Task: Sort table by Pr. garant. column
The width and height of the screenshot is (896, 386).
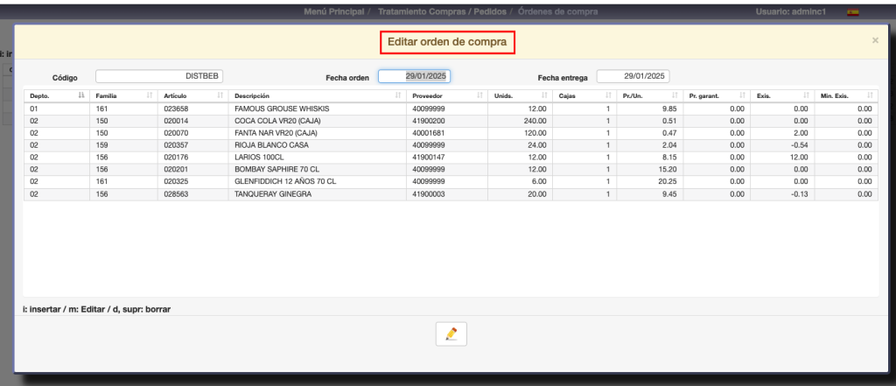Action: tap(717, 95)
